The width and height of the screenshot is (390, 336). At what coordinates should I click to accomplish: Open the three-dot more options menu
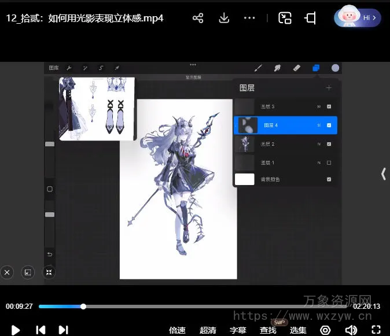[x=249, y=18]
